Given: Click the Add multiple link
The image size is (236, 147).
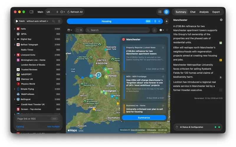Looking at the screenshot, I should [x=53, y=127].
